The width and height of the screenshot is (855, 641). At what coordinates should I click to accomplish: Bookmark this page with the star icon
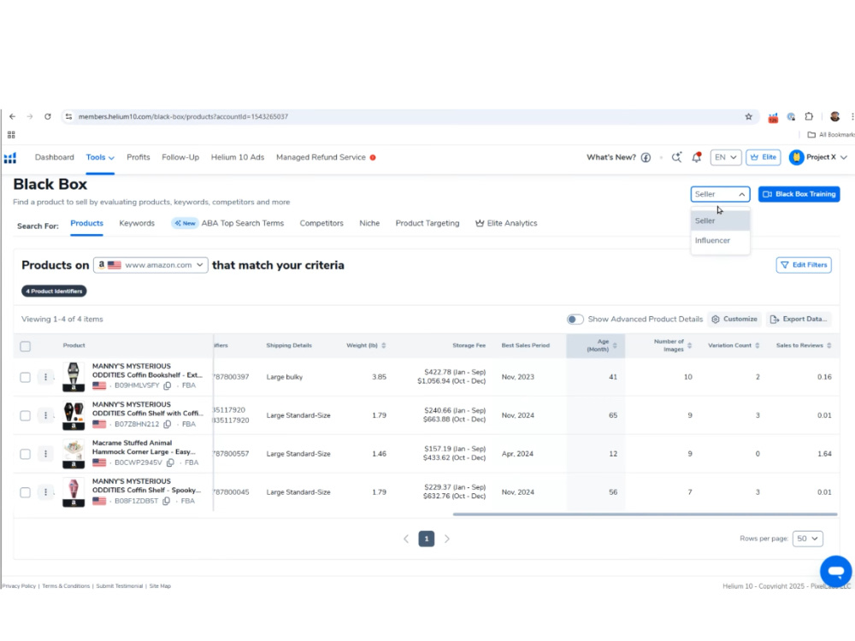pos(749,116)
